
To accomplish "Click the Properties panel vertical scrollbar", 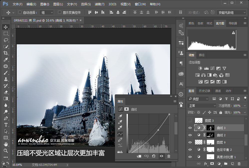I will click(x=176, y=128).
